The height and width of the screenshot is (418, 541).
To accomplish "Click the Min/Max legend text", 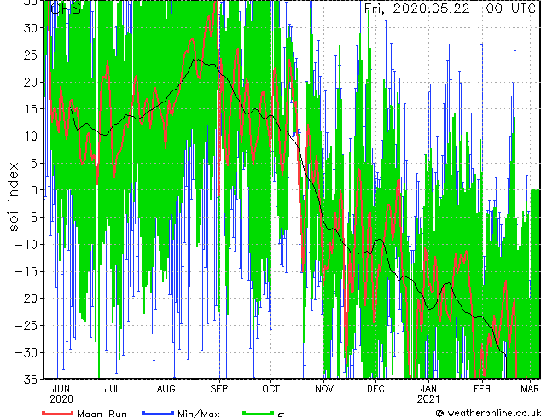I will (198, 414).
